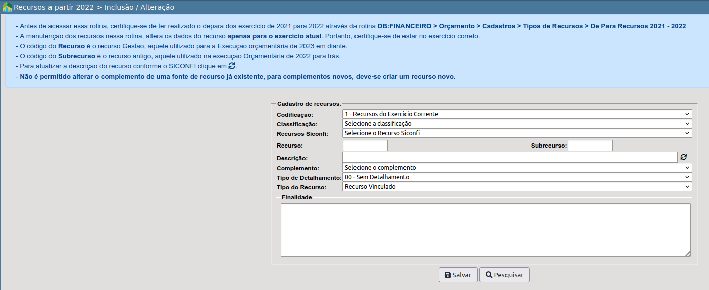The height and width of the screenshot is (290, 709).
Task: Click the 'De Para Recursos 2021 - 2022' path text
Action: 638,26
